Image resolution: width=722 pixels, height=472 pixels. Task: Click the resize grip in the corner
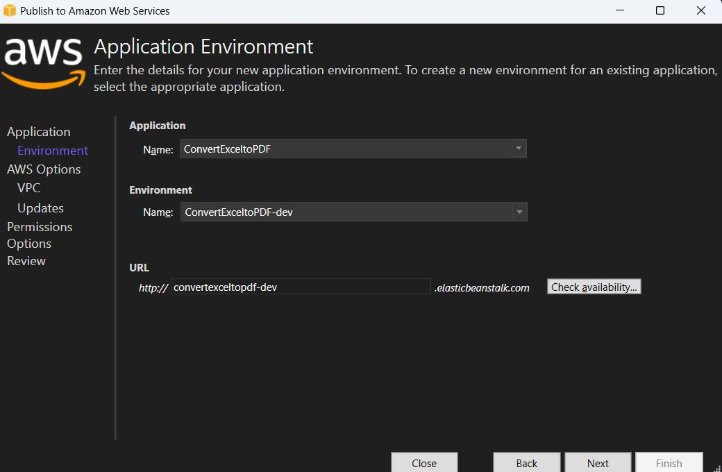(x=717, y=468)
